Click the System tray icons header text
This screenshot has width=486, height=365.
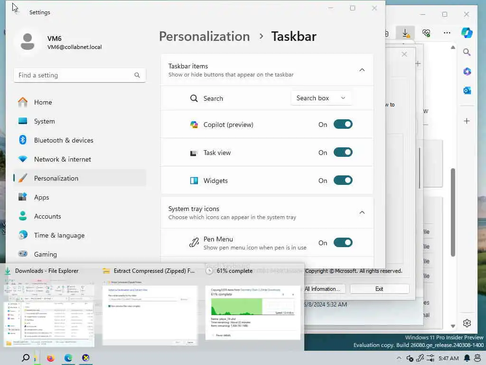point(194,209)
